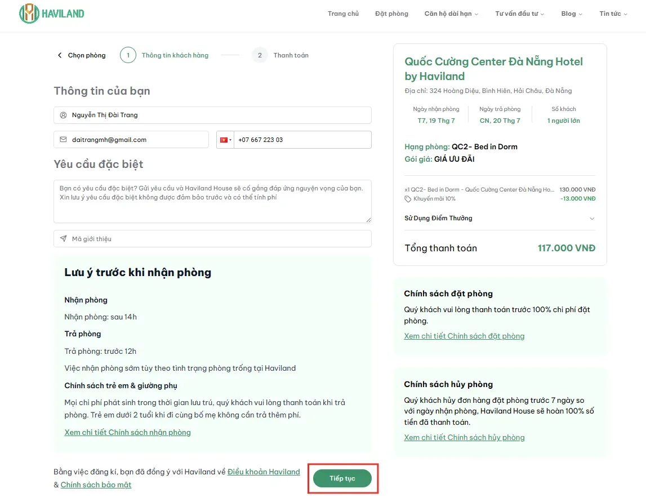
Task: Click the Lưu ý trước khi nhận phòng heading
Action: pyautogui.click(x=137, y=273)
